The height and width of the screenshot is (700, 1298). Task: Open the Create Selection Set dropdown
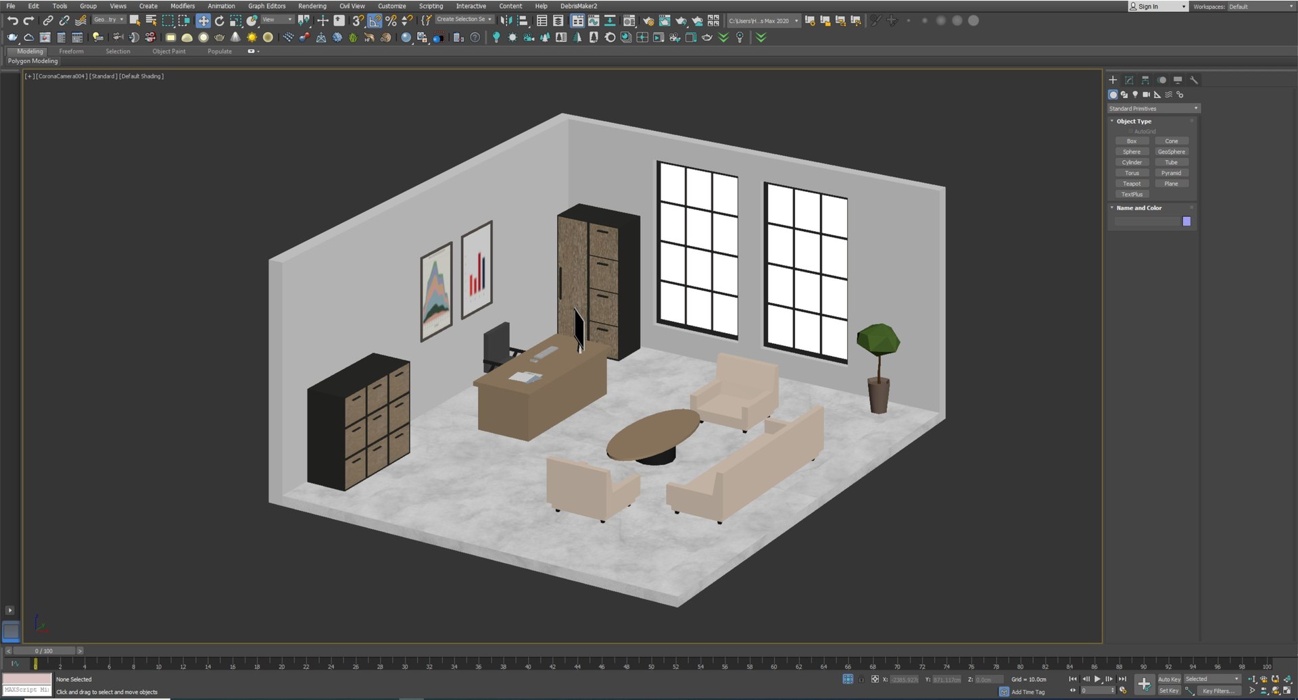click(x=464, y=20)
